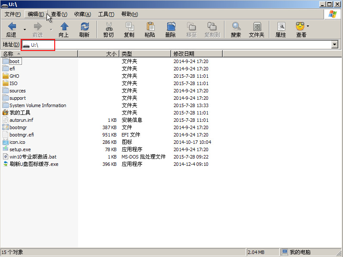Select the autorun.inf file icon
Viewport: 343px width, 257px height.
point(6,120)
